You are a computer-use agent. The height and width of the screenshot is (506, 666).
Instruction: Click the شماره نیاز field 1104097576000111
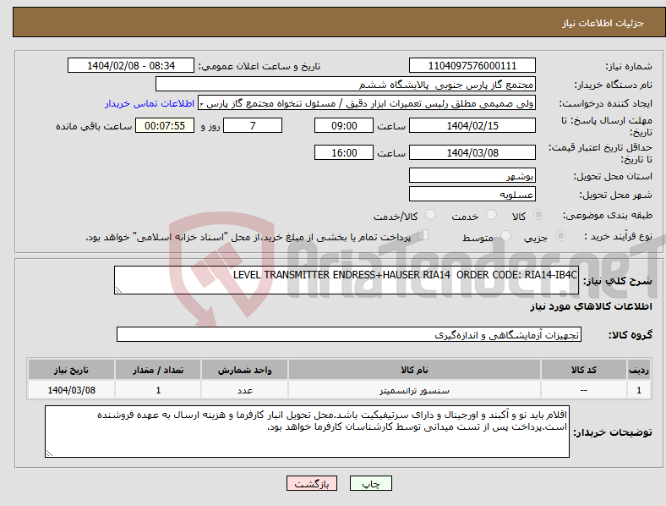[x=472, y=65]
